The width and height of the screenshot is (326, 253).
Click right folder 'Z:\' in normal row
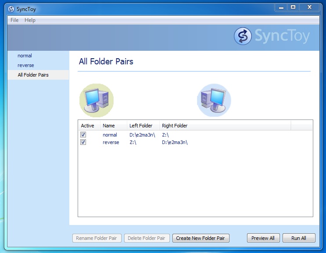click(165, 135)
